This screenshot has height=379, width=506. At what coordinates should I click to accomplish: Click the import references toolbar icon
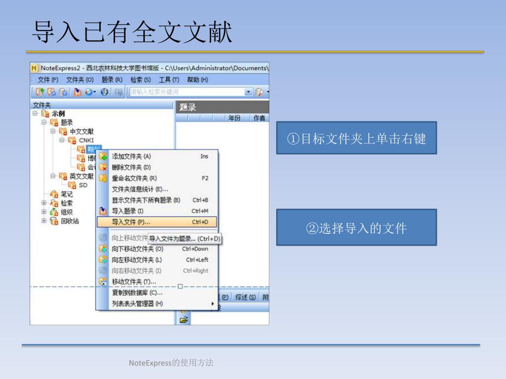[x=78, y=92]
